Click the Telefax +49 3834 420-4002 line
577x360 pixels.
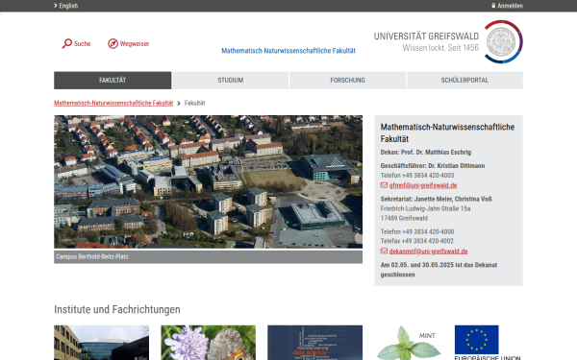pos(417,241)
